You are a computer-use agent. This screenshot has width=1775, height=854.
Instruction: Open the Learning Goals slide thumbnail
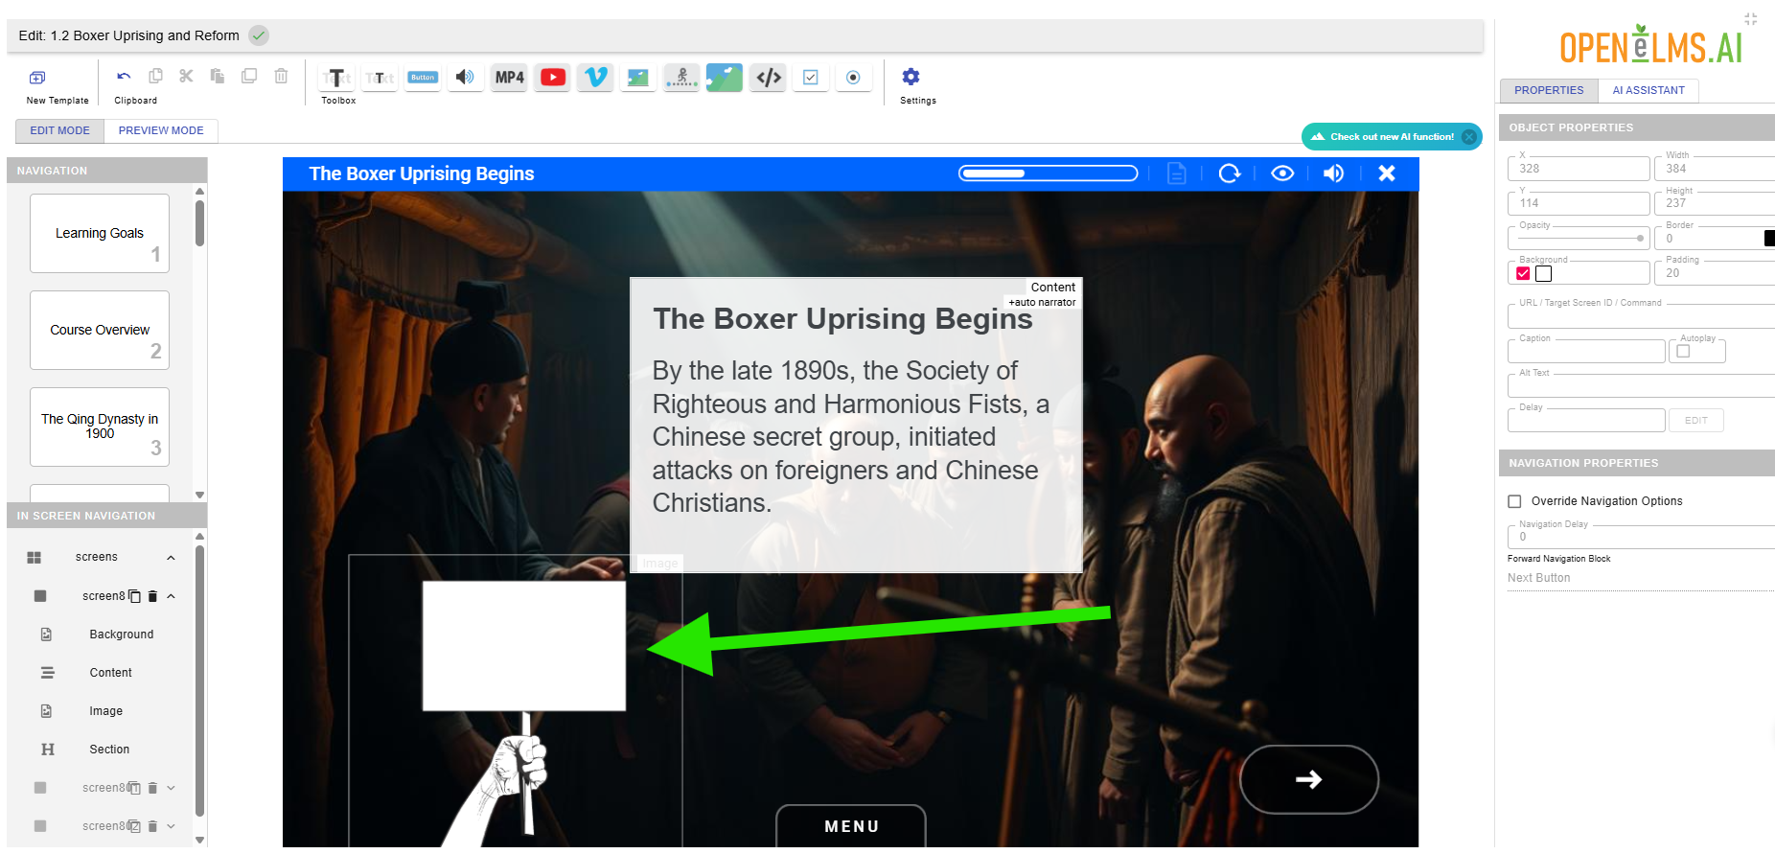(100, 233)
